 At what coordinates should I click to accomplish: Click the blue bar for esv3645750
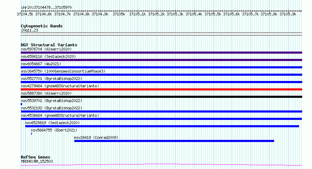point(161,75)
